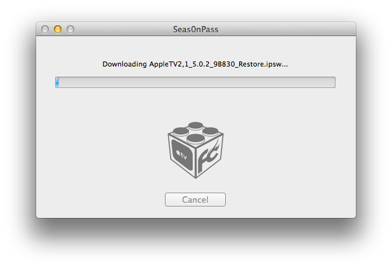Click the blank area left of the Cancel button

pos(101,200)
